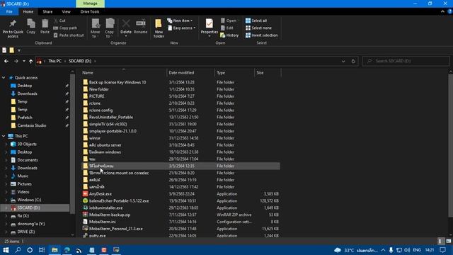Minimize the ribbon with chevron
The image size is (453, 255).
click(442, 11)
